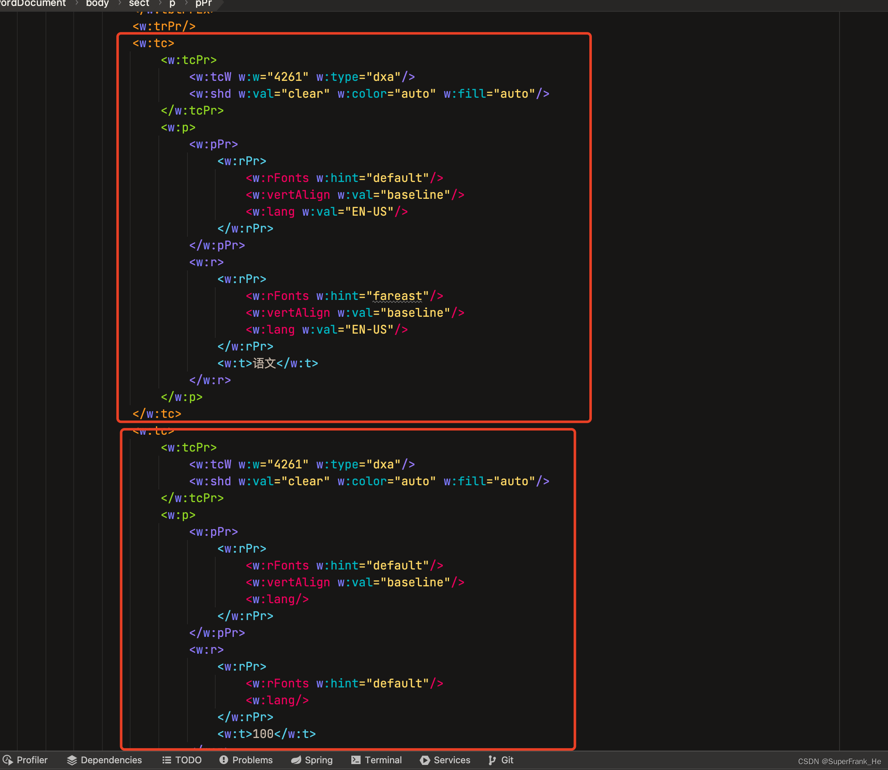Viewport: 888px width, 770px height.
Task: Click the w:trPr tag line
Action: tap(164, 26)
